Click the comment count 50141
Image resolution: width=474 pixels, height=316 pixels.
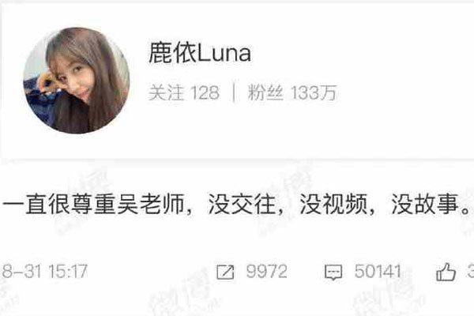(378, 271)
